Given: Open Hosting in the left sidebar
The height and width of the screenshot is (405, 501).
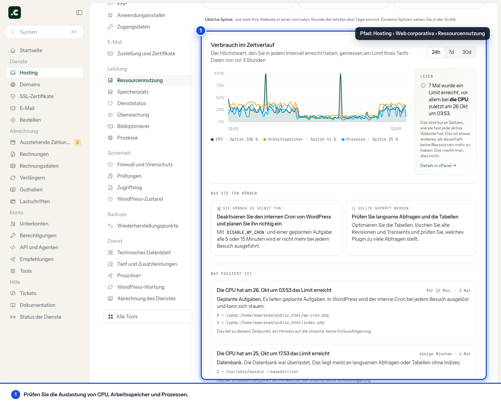Looking at the screenshot, I should (45, 73).
